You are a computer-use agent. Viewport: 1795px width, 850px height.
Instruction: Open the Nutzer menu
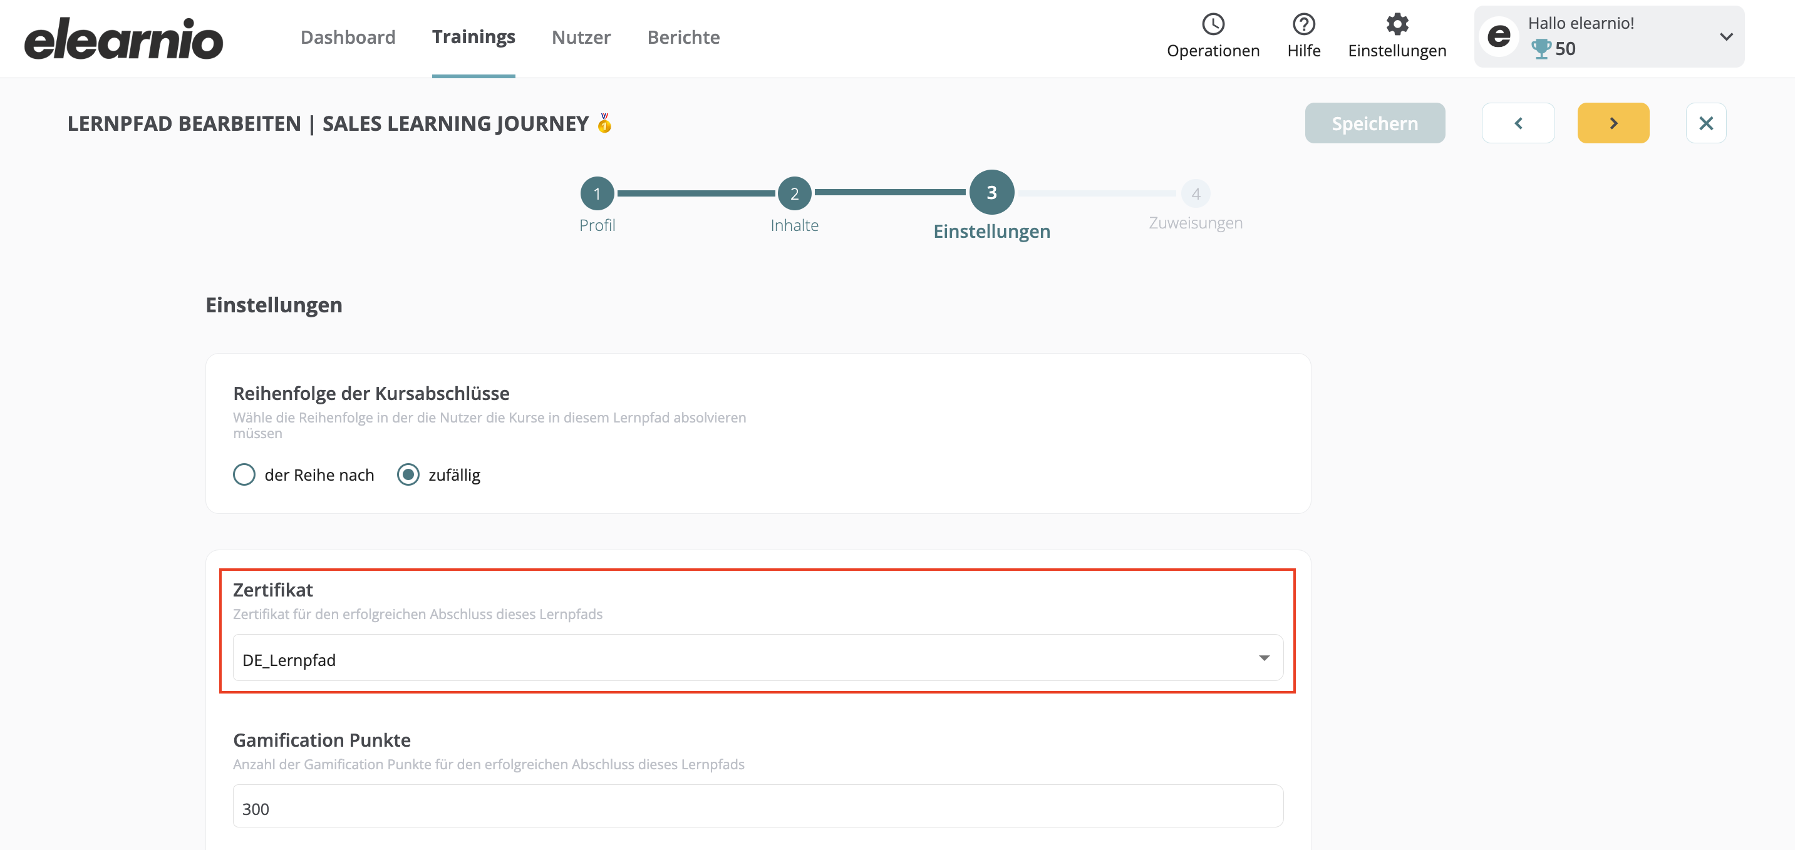[581, 37]
